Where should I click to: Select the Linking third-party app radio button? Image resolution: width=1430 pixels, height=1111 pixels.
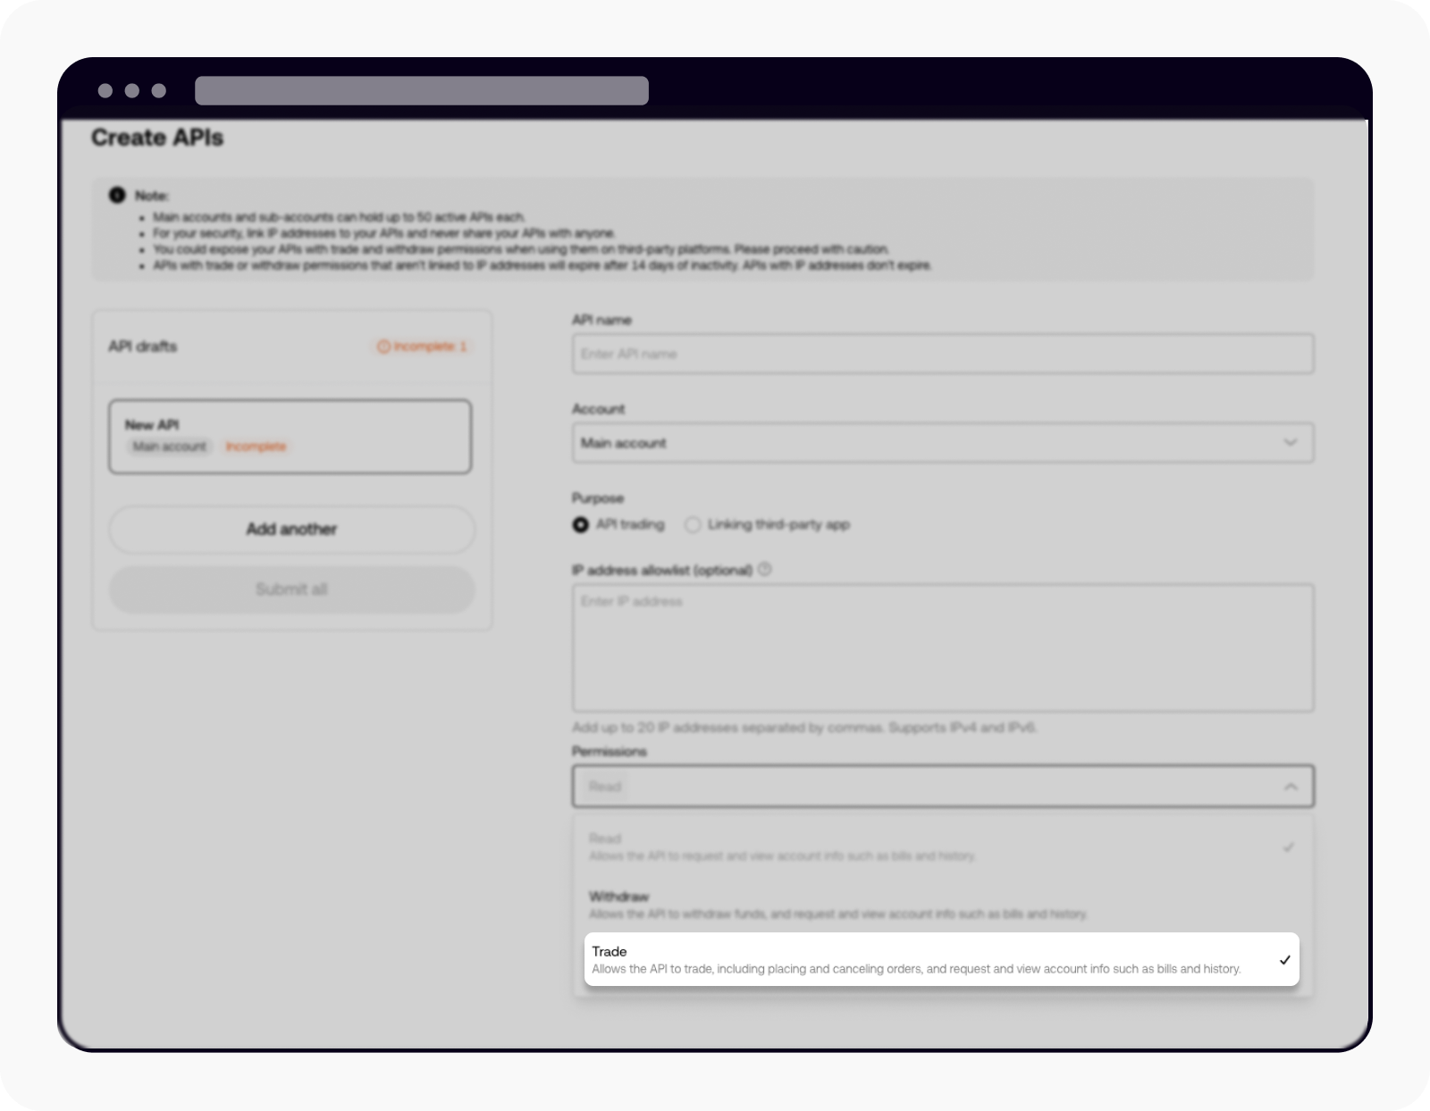click(x=693, y=525)
